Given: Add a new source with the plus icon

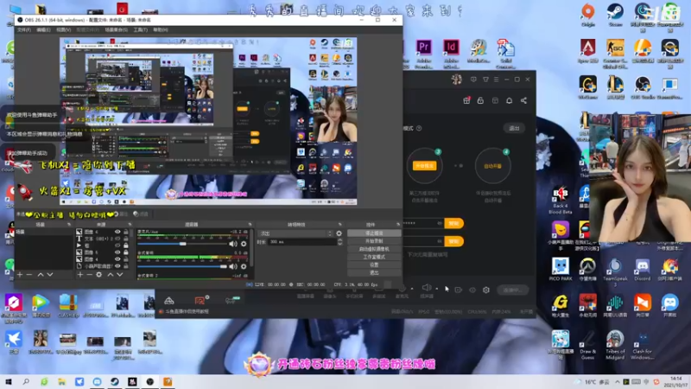Looking at the screenshot, I should point(80,274).
